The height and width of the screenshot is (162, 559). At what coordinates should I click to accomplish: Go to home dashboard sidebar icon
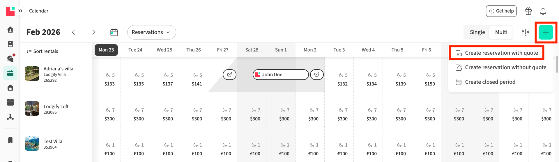(x=10, y=30)
